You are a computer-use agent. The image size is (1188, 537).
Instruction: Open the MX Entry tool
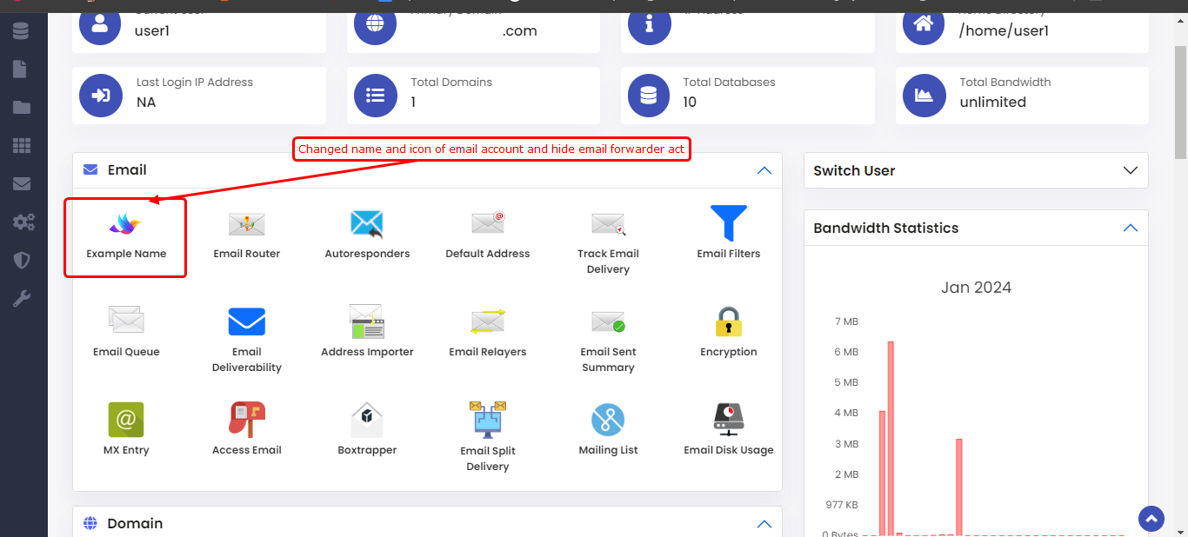(x=126, y=421)
